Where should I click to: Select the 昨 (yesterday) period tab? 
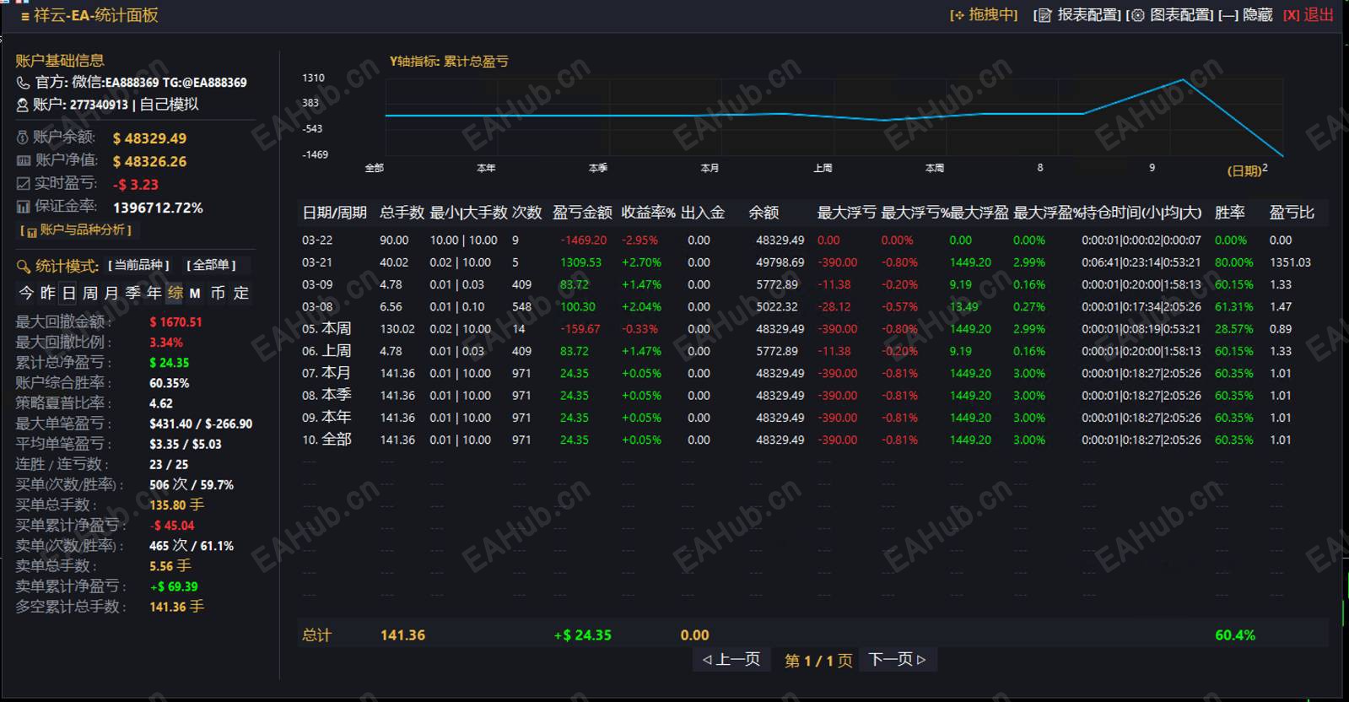coord(47,293)
